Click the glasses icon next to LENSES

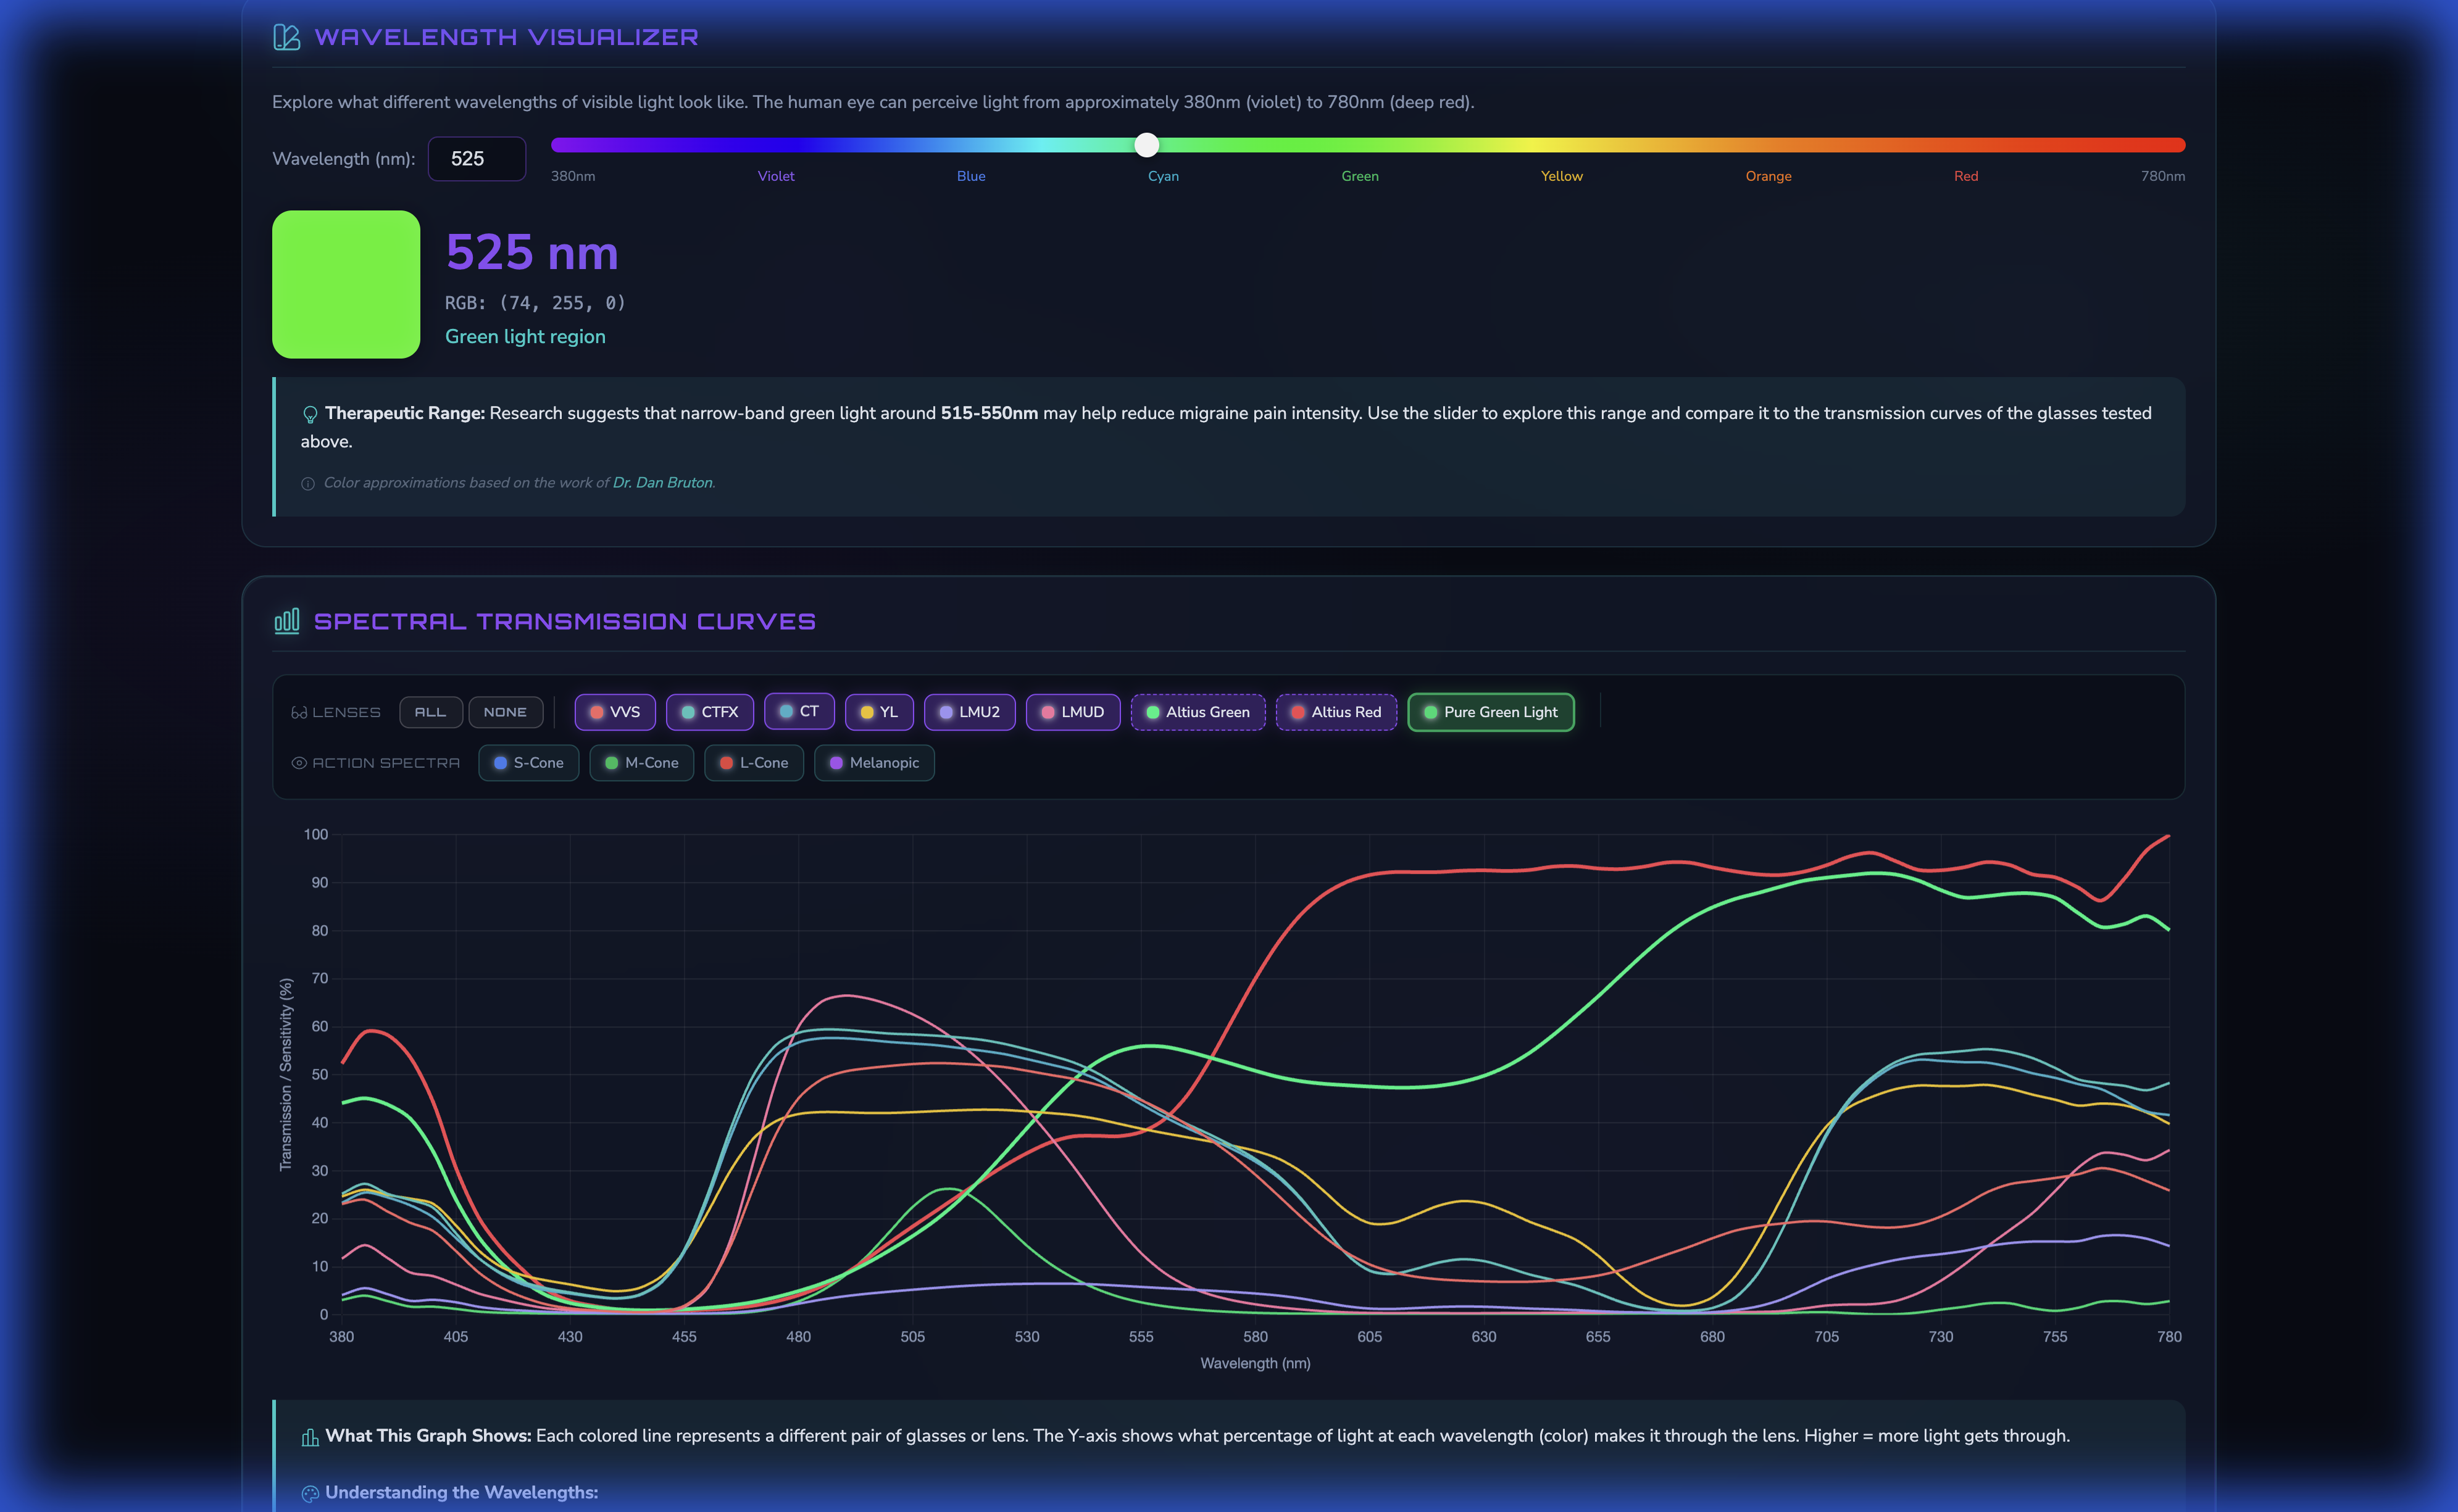tap(299, 713)
